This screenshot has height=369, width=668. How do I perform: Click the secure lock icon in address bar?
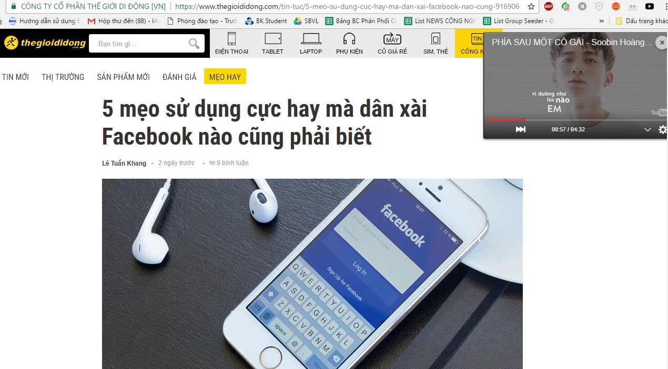click(13, 7)
